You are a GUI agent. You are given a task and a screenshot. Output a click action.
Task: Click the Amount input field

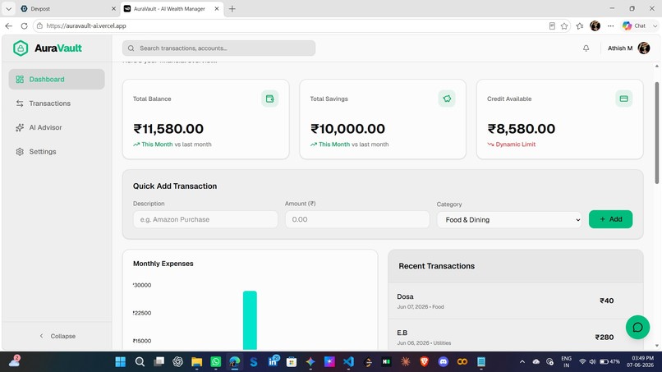pyautogui.click(x=357, y=219)
